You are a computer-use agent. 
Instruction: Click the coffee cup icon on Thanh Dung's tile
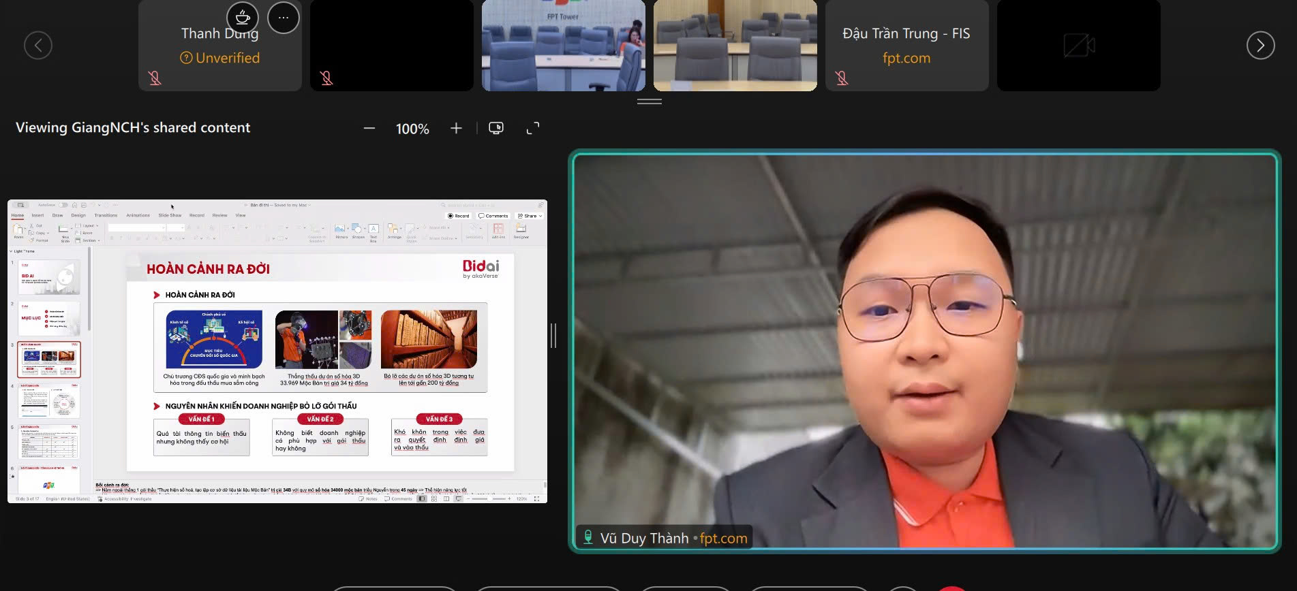[243, 18]
